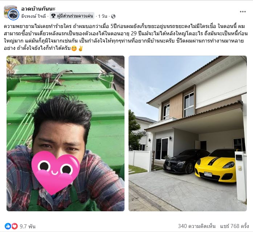Click the ผู้มีส่วนร่วมดาวเด่น badge
The width and height of the screenshot is (253, 232).
point(72,16)
